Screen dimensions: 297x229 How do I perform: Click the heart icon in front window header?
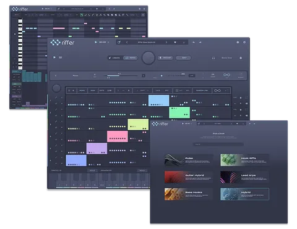pos(237,123)
